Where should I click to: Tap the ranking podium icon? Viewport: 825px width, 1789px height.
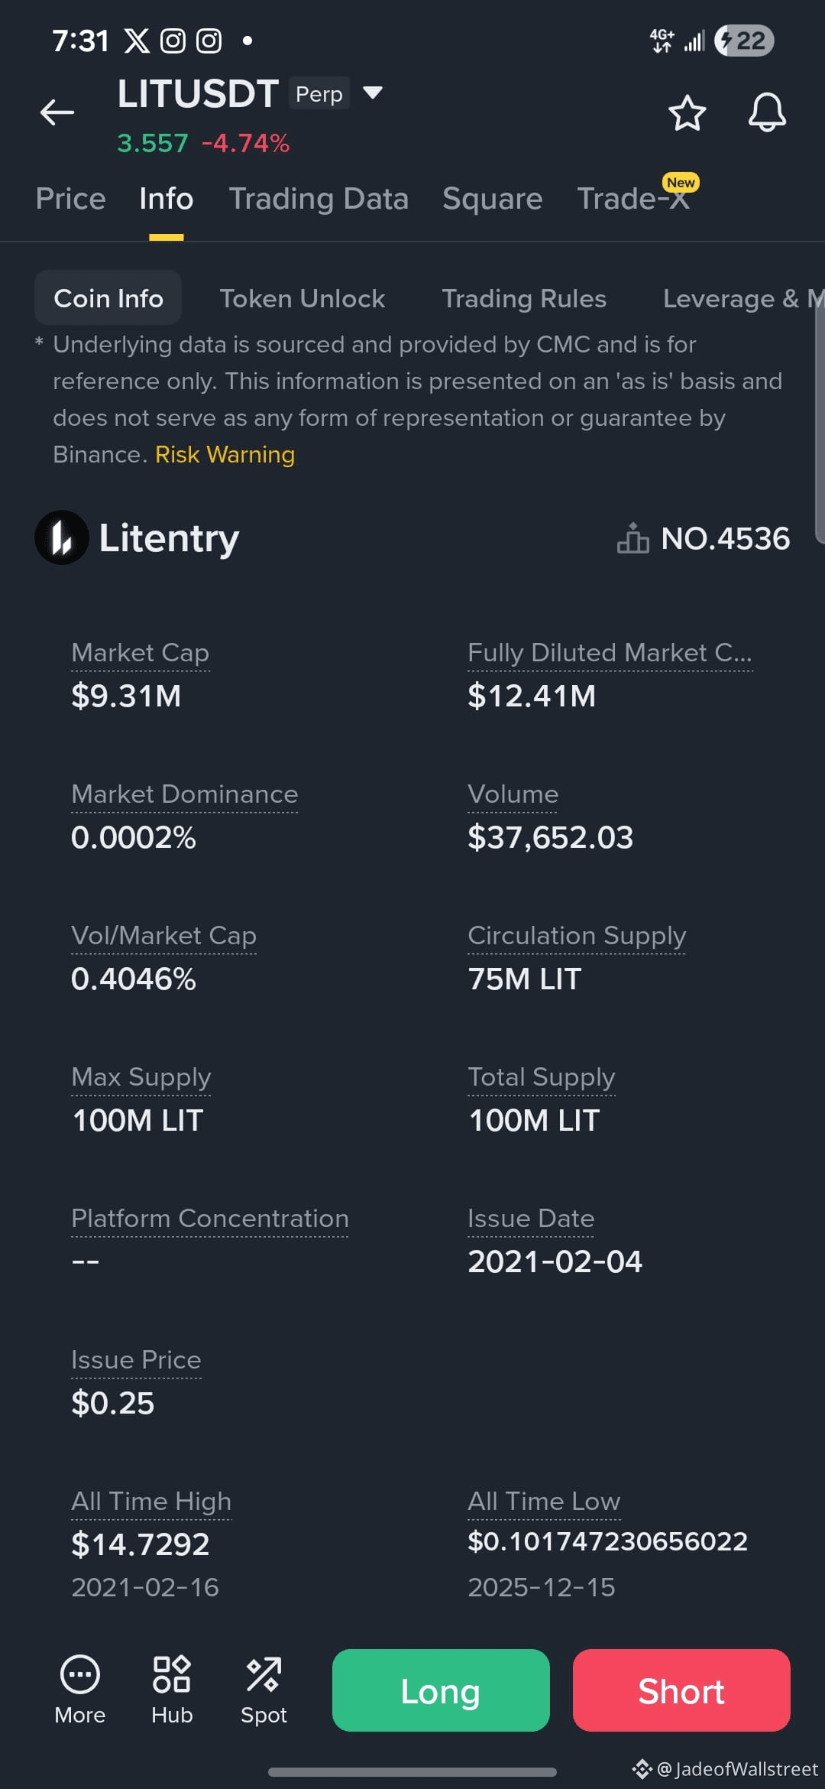coord(633,538)
